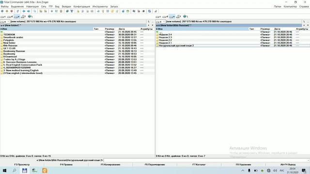Viewport: 310px width, 174px height.
Task: Show hidden tray icons chevron
Action: coord(243,171)
